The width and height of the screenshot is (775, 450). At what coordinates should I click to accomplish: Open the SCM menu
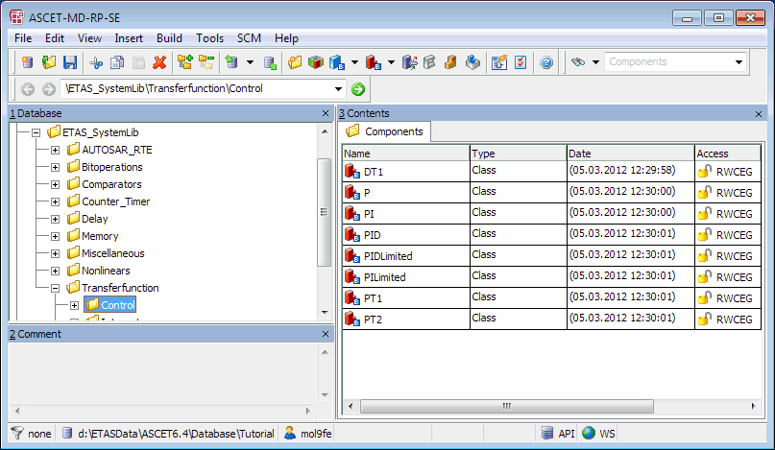pyautogui.click(x=249, y=38)
